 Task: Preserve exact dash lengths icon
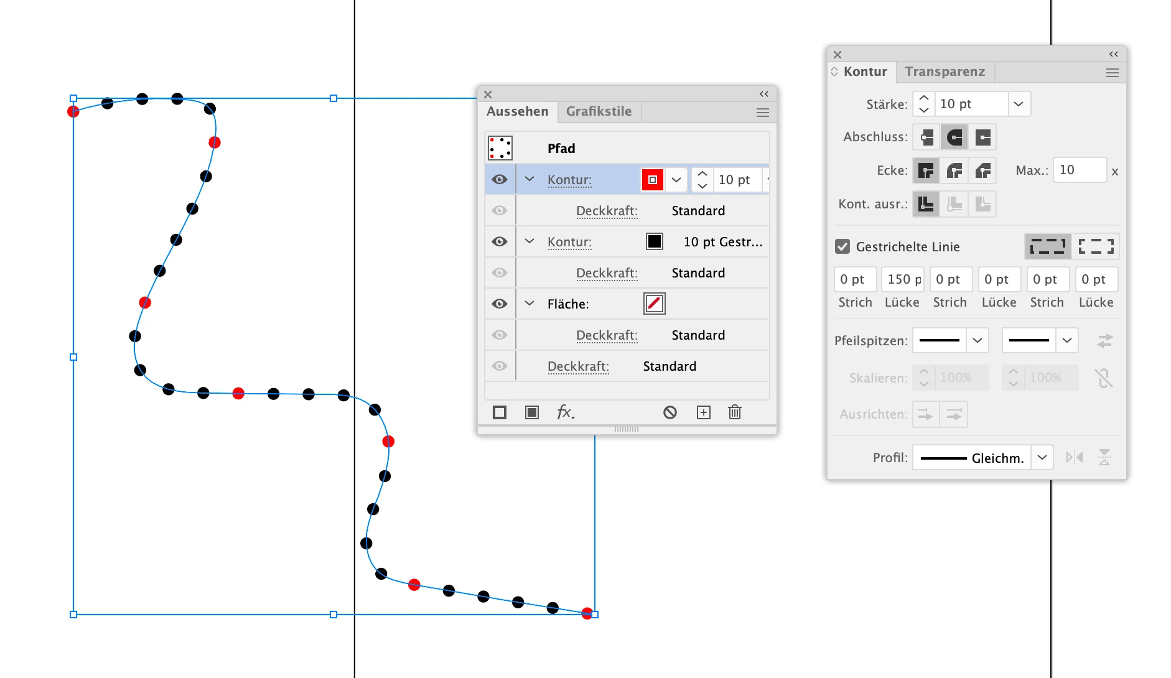[x=1048, y=246]
